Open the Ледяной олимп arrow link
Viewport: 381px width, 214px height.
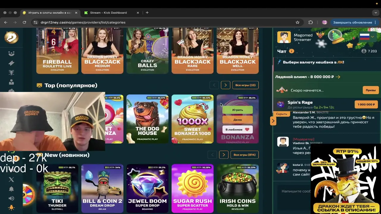338,77
